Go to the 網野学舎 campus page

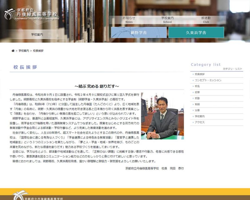(139, 32)
